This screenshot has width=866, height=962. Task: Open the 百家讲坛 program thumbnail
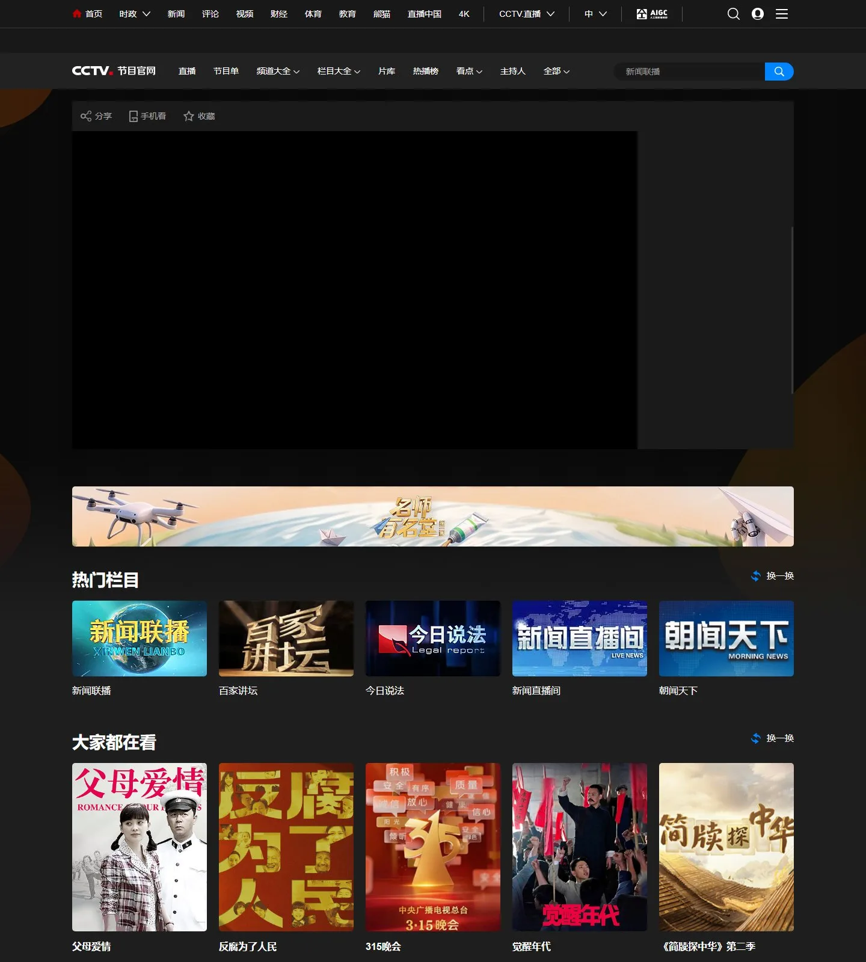pos(286,639)
